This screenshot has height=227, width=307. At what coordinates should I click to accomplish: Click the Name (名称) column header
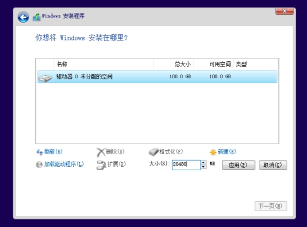[x=102, y=64]
